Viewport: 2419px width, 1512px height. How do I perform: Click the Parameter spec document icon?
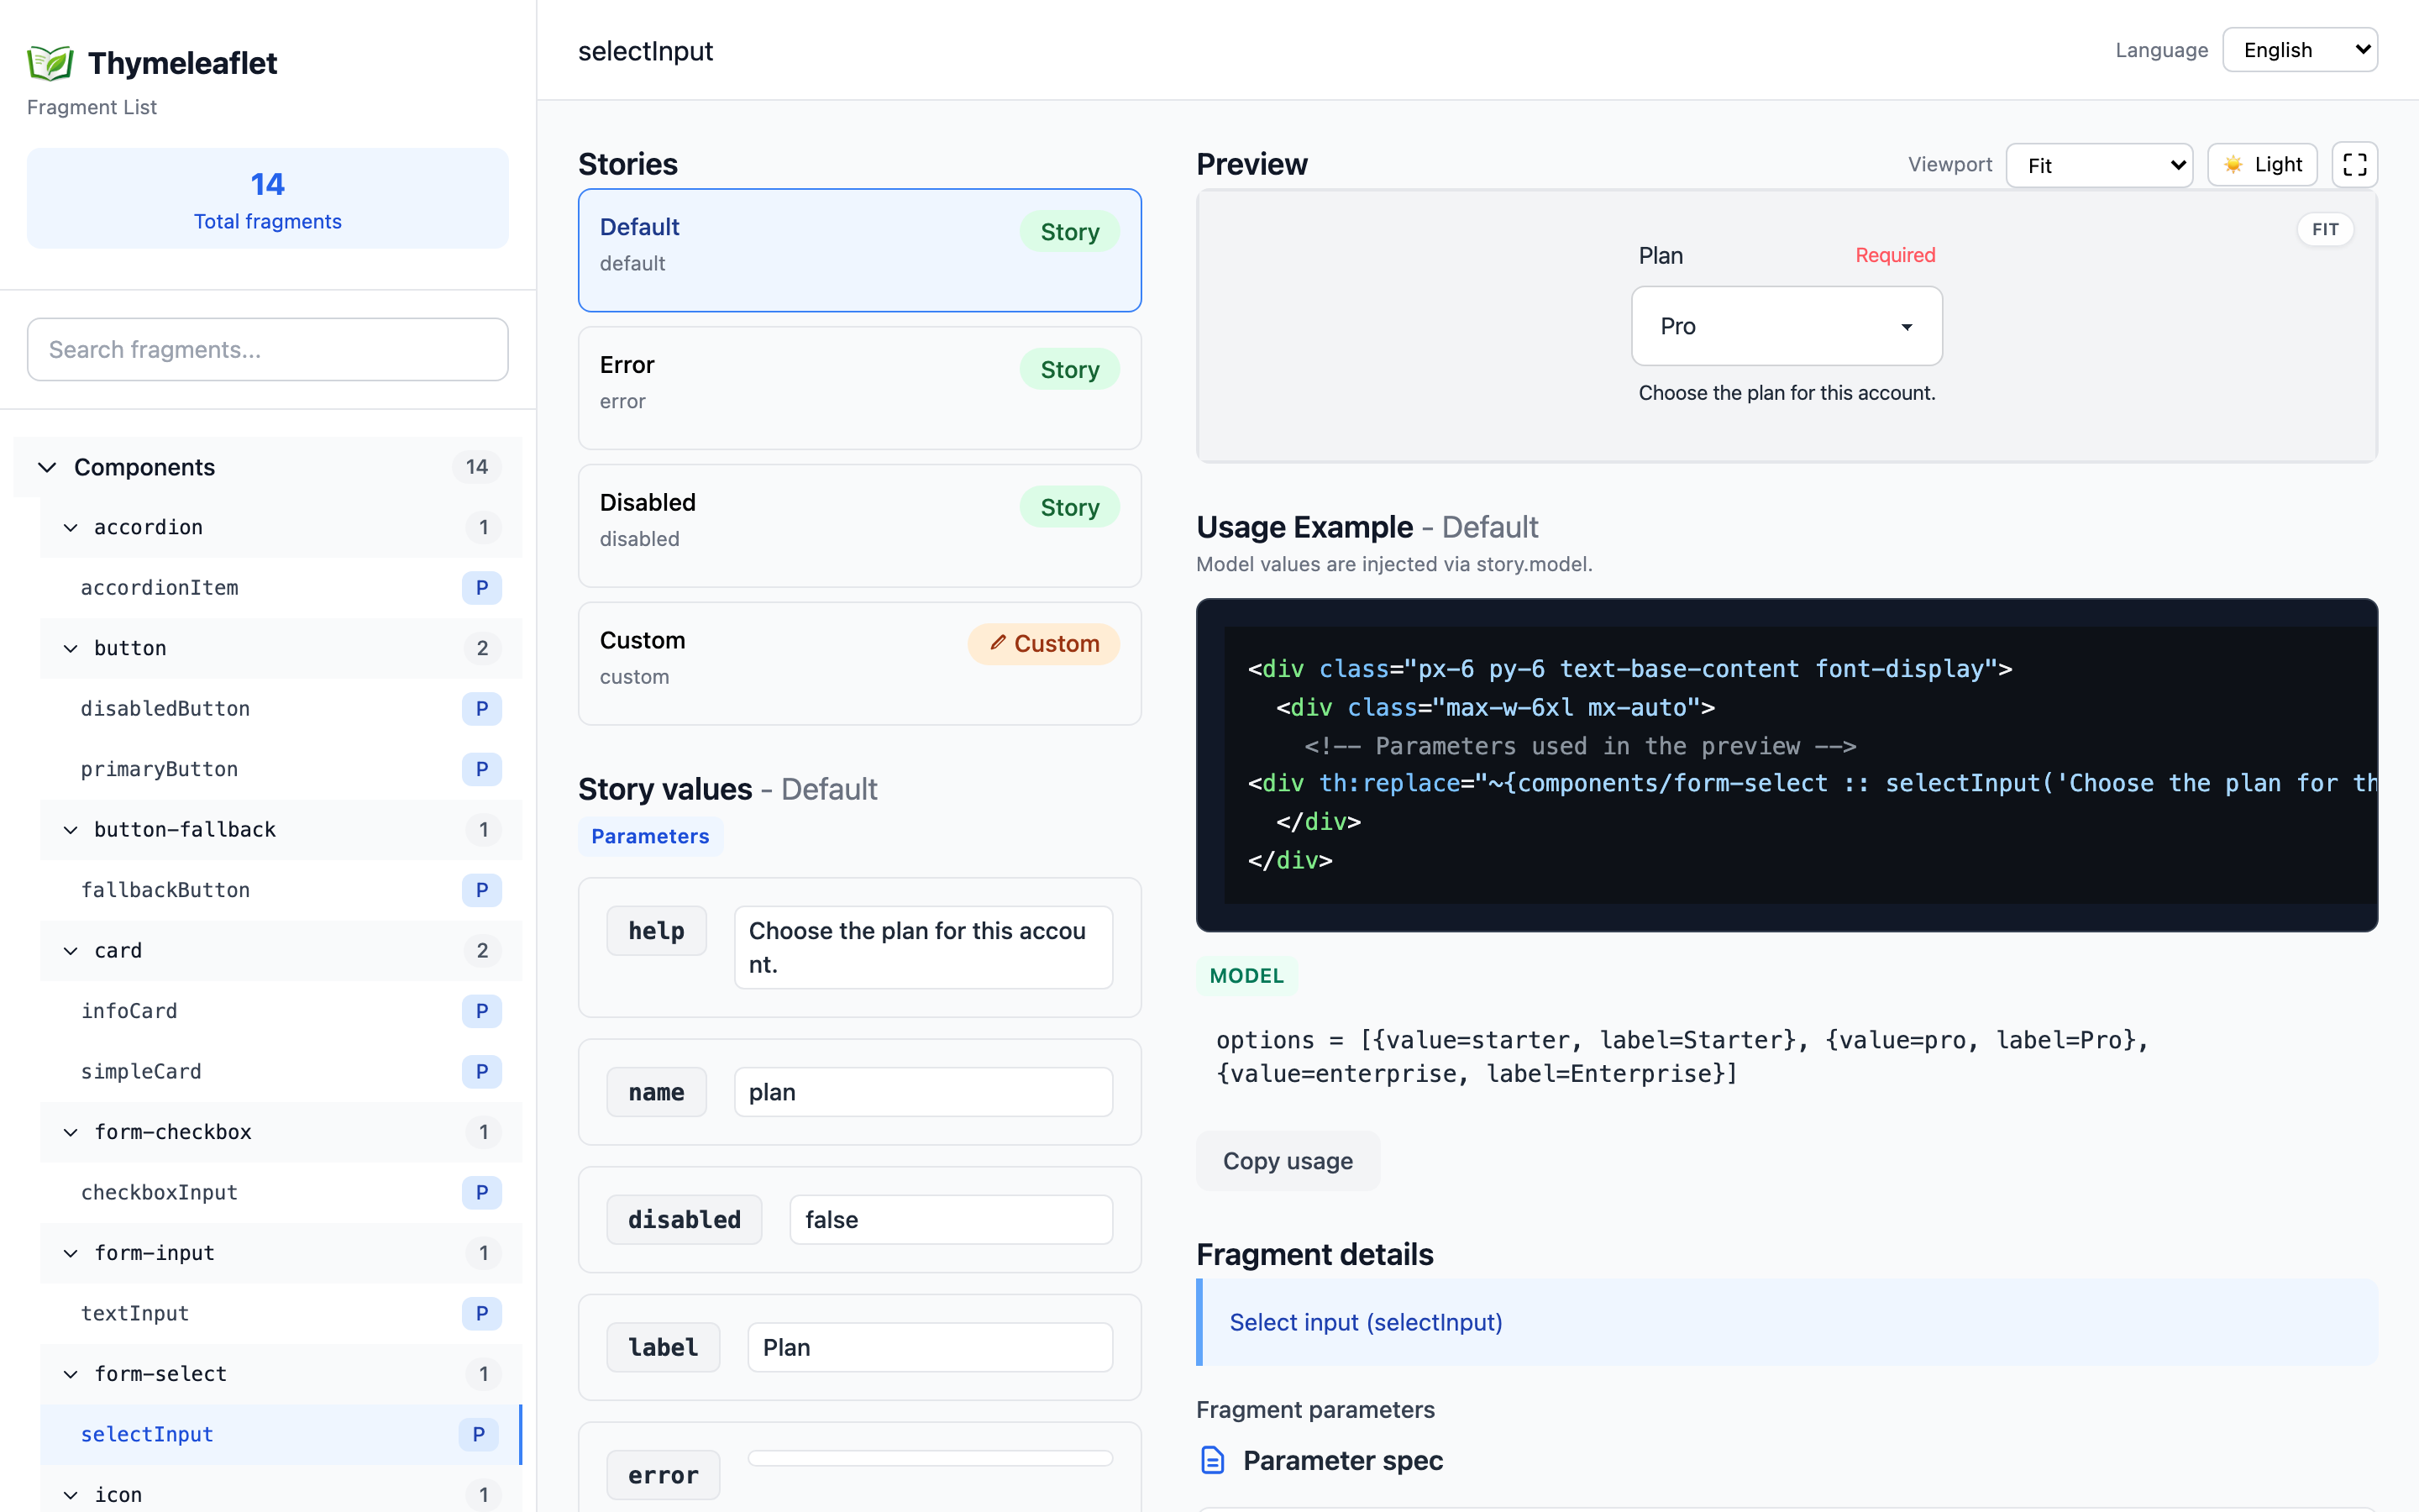(1213, 1460)
